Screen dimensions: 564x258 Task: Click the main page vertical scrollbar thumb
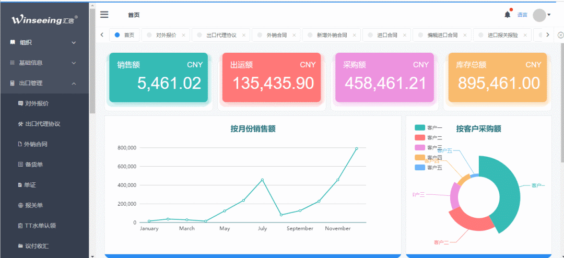562,102
